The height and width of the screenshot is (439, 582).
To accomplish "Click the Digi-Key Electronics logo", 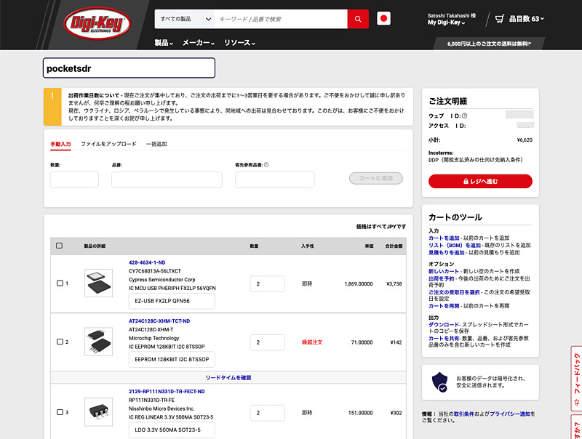I will 97,23.
